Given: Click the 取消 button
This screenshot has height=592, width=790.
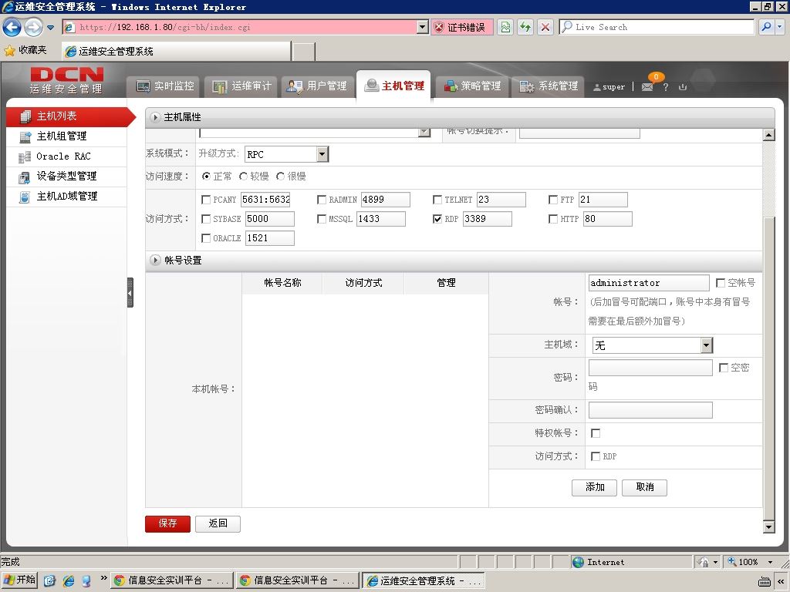Looking at the screenshot, I should point(645,488).
